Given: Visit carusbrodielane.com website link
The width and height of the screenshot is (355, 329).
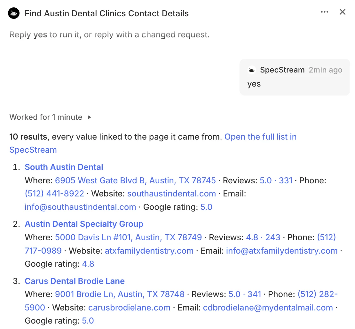Looking at the screenshot, I should (129, 308).
